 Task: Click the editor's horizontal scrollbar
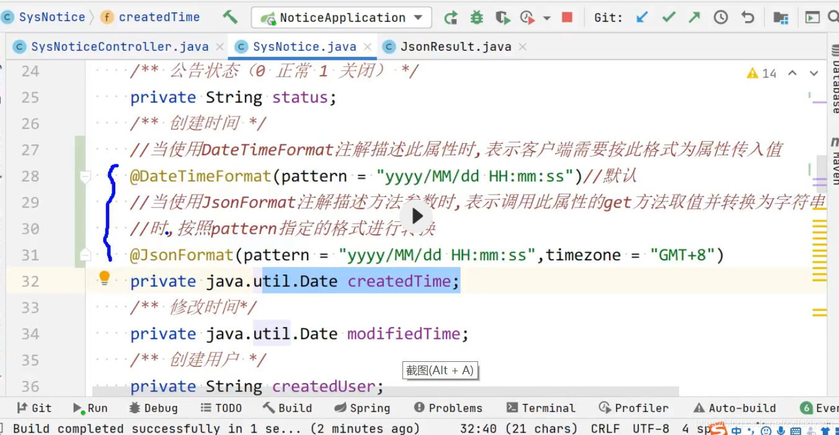pyautogui.click(x=386, y=392)
